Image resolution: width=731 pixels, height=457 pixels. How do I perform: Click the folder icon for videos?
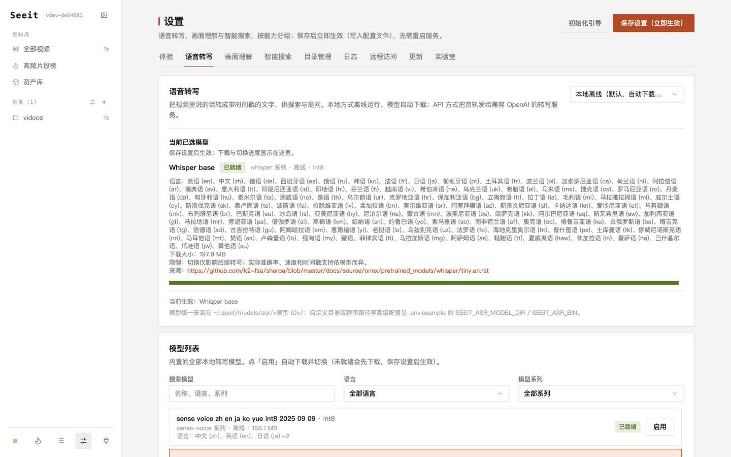coord(16,118)
